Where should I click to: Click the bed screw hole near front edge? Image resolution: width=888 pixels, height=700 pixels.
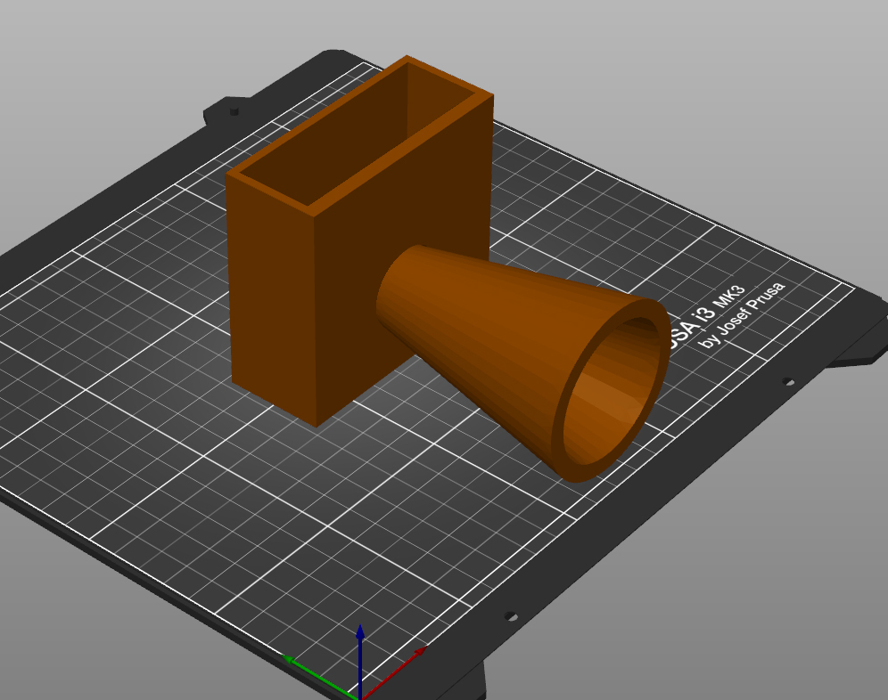pyautogui.click(x=510, y=616)
